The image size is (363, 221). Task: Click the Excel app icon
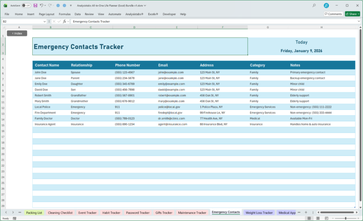click(x=5, y=5)
